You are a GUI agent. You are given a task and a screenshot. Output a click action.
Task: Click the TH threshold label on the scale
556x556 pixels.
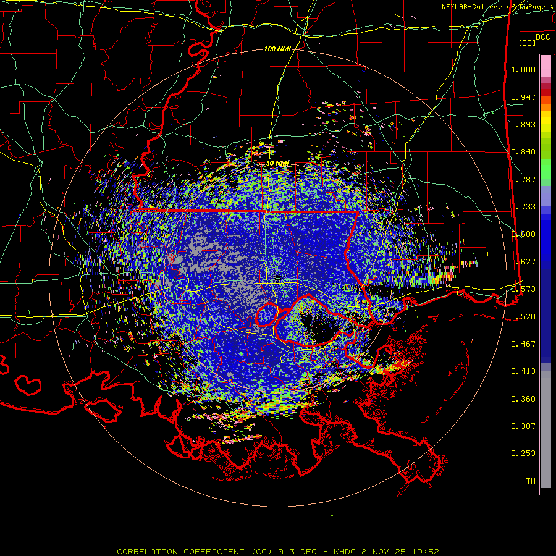pos(531,481)
